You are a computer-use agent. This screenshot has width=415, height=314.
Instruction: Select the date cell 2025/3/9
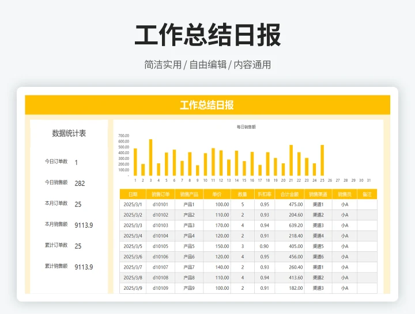click(x=133, y=288)
